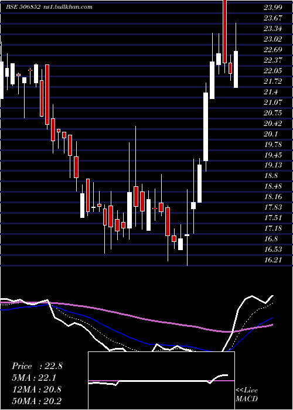Viewport: 293px width, 410px height.
Task: Click the 17.83 price axis label
Action: (x=273, y=207)
